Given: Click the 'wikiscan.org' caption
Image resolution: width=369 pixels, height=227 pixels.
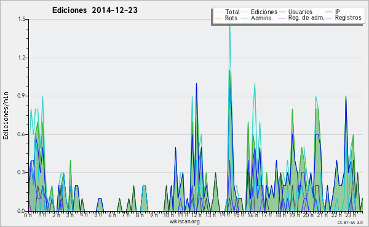Looking at the screenshot, I should [x=184, y=221].
